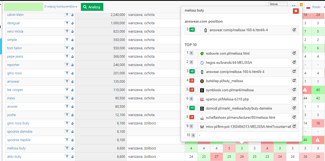This screenshot has width=325, height=161.
Task: Open external link for domodi.pl result
Action: click(x=294, y=108)
